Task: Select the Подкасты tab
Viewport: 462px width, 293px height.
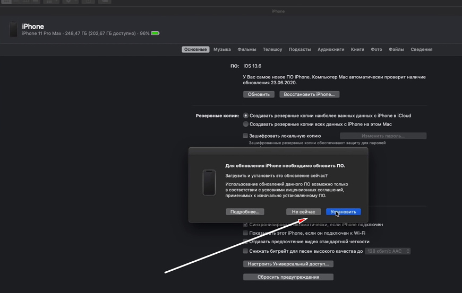Action: [300, 49]
